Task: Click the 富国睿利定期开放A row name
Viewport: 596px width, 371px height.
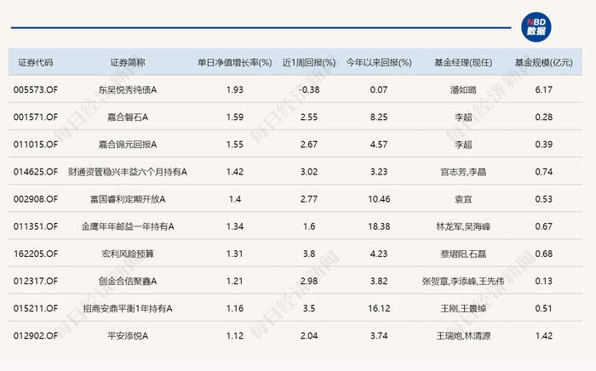Action: 128,199
